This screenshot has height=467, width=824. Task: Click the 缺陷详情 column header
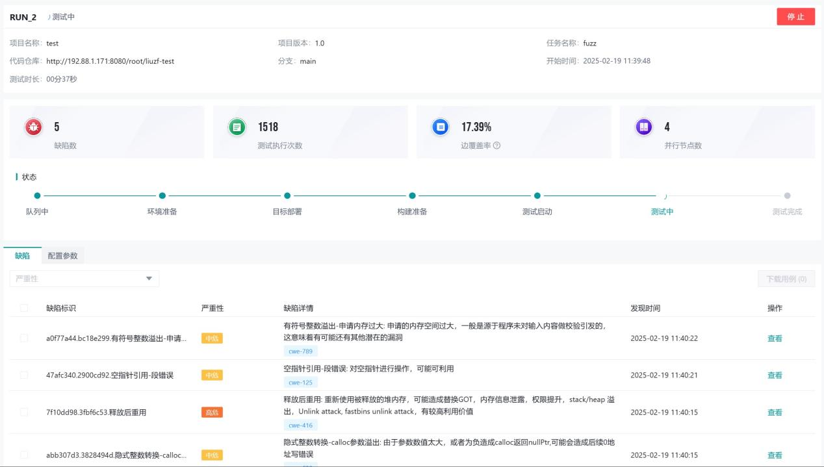pos(299,308)
